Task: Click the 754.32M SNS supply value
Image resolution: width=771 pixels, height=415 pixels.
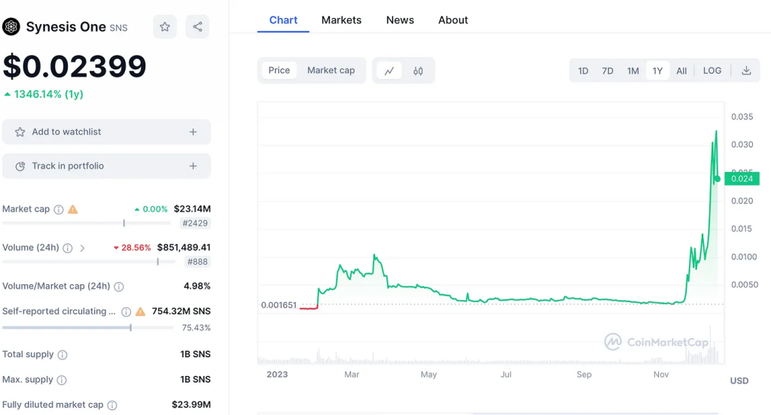Action: [x=181, y=311]
